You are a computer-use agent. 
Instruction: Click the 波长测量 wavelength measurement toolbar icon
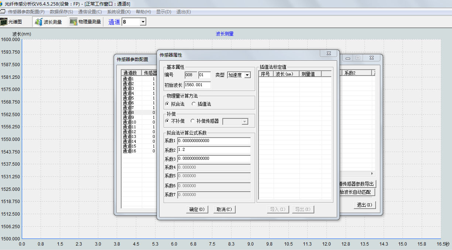(39, 22)
